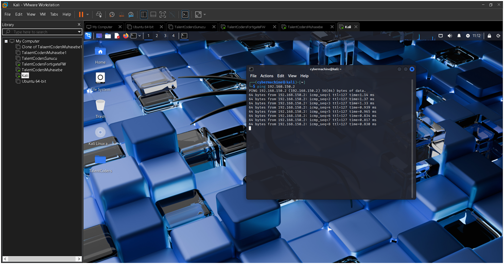Open the VMware Edit menu
Screen dimensions: 504x264
coord(19,14)
